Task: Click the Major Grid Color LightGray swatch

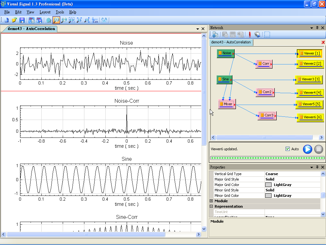Action: click(268, 185)
